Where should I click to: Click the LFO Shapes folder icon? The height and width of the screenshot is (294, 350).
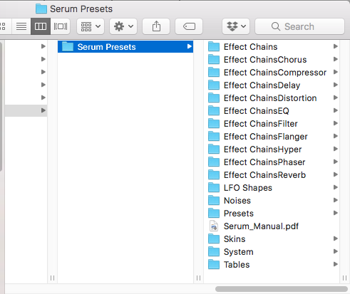[x=214, y=188]
